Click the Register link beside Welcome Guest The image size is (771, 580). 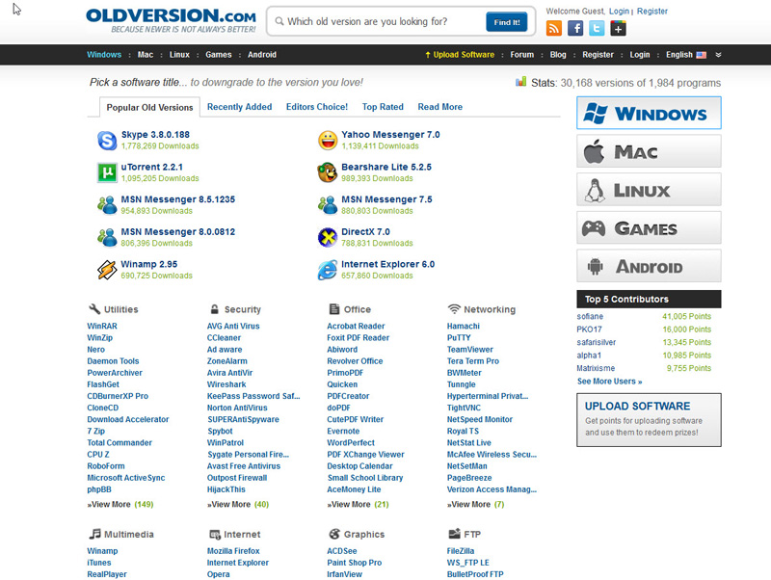pyautogui.click(x=652, y=12)
